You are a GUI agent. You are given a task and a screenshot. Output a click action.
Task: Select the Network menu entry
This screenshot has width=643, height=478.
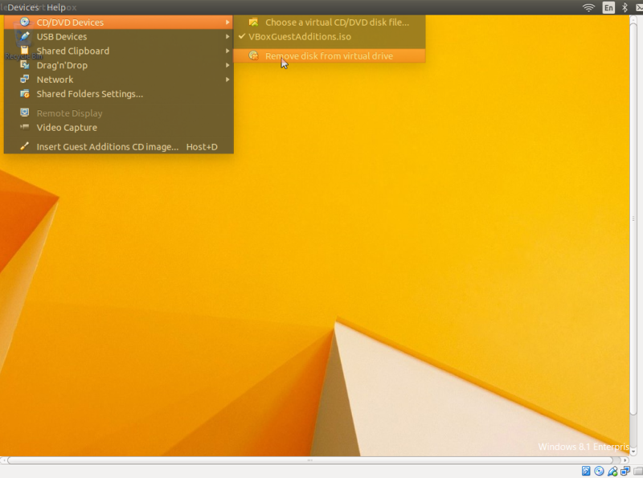(119, 80)
